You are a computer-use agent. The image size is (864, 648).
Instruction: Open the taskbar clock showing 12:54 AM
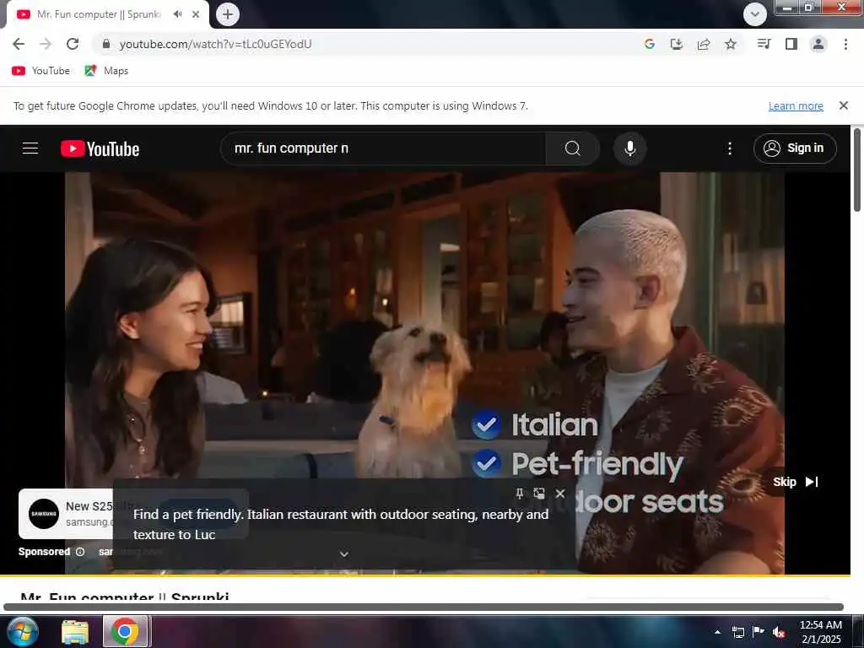[x=820, y=632]
